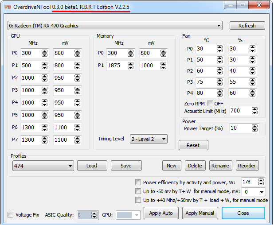Click the Rename profile button
Viewport: 274px width, 225px height.
220,166
